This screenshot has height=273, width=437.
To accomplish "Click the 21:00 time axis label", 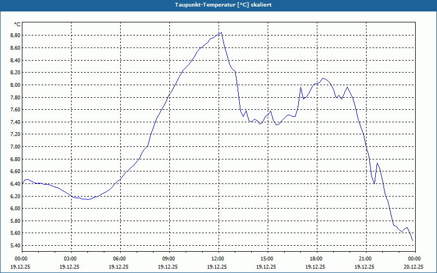I will click(x=366, y=259).
